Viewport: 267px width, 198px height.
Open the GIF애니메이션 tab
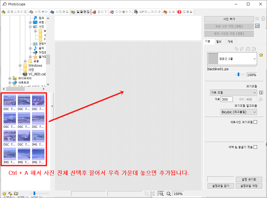147,12
